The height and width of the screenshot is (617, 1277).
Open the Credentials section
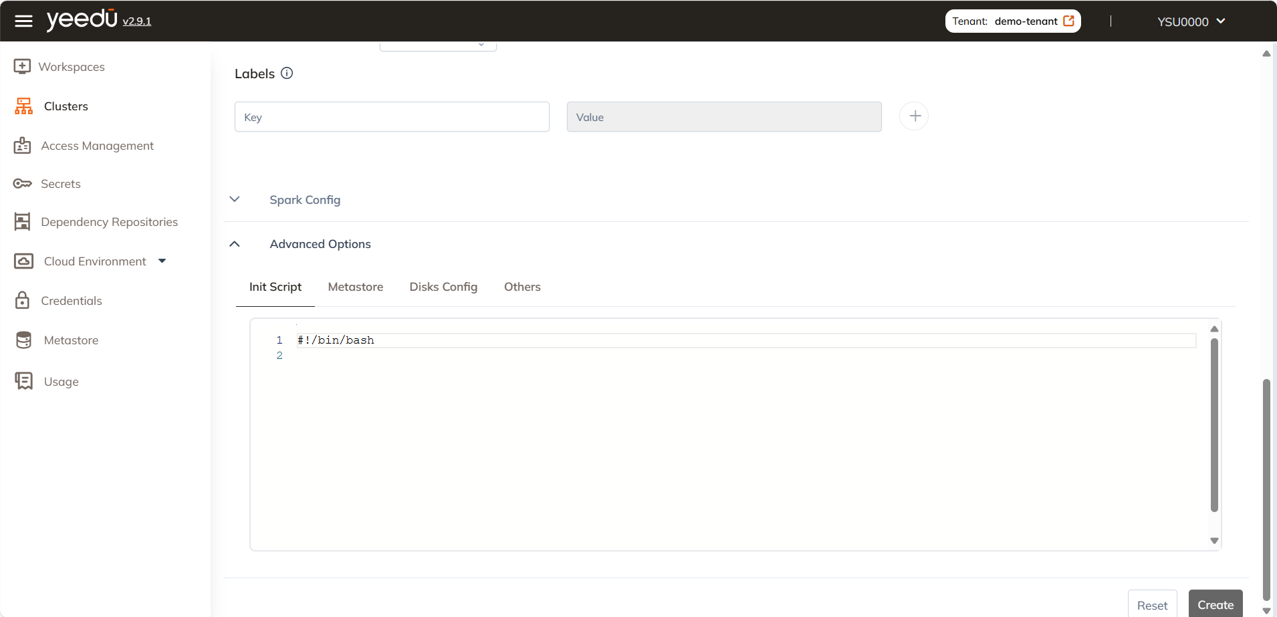72,300
